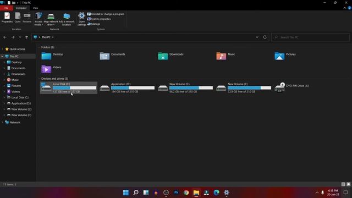
Task: Go forward with the Forward arrow
Action: click(13, 37)
